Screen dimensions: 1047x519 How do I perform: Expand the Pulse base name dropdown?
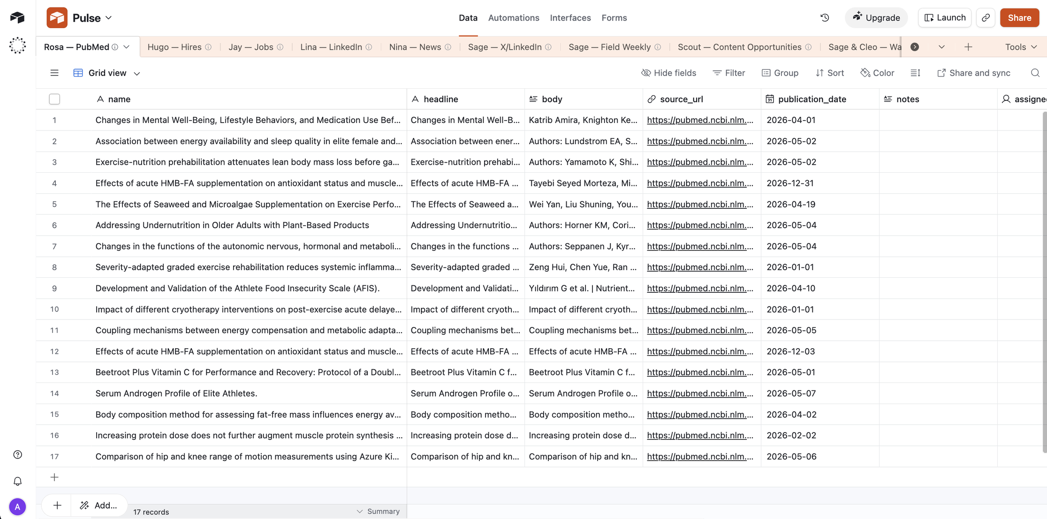108,18
